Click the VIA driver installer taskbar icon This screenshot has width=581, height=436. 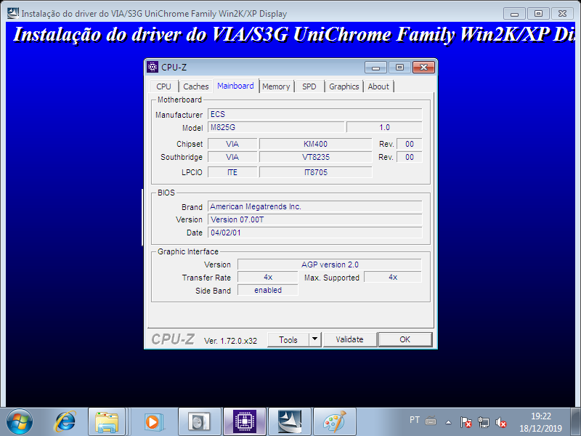(290, 422)
